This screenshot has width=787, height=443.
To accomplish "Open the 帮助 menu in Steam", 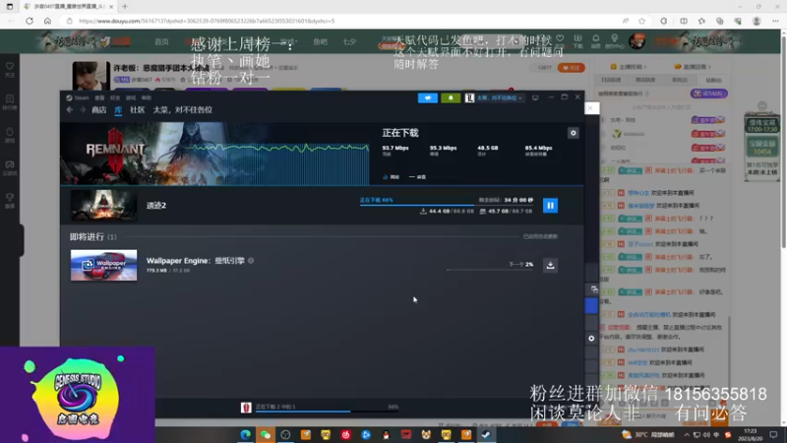I will click(146, 97).
